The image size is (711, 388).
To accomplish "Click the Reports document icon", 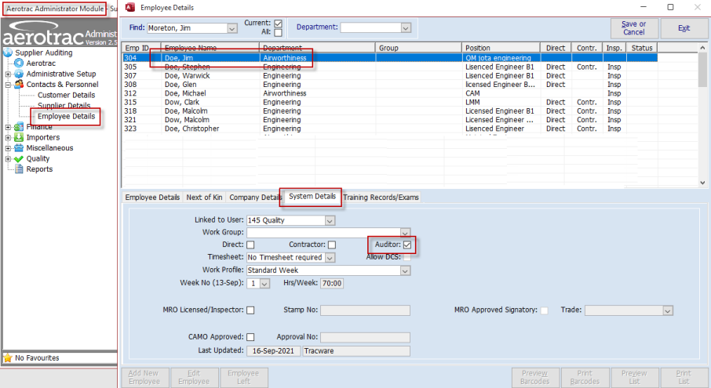I will click(20, 169).
